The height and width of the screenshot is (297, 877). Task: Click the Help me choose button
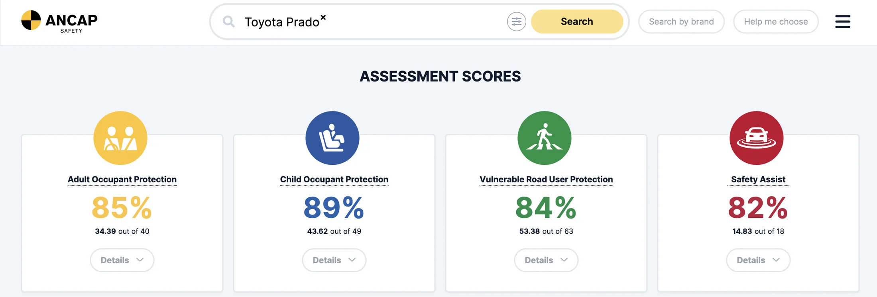[x=776, y=21]
